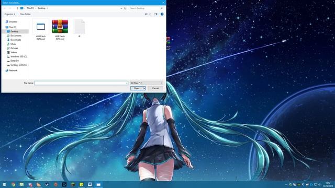Open the taskbar clock and date
The width and height of the screenshot is (335, 188).
point(328,184)
